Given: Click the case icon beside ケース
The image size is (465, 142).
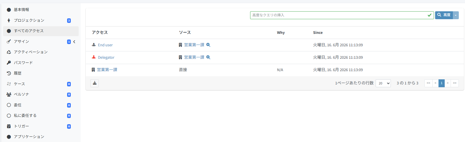Looking at the screenshot, I should click(9, 84).
